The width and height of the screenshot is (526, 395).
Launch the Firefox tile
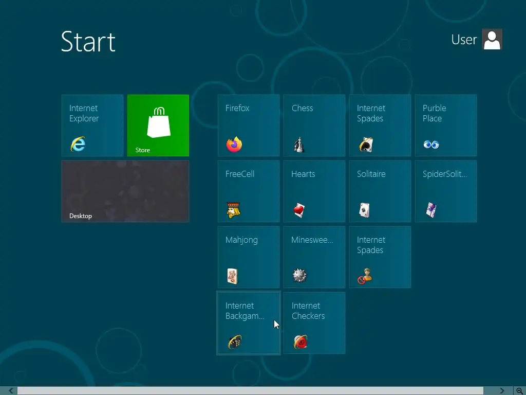click(x=249, y=125)
